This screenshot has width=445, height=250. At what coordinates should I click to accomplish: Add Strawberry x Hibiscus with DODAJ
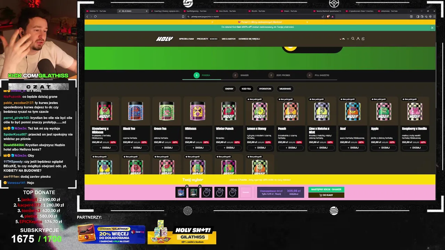click(x=105, y=148)
